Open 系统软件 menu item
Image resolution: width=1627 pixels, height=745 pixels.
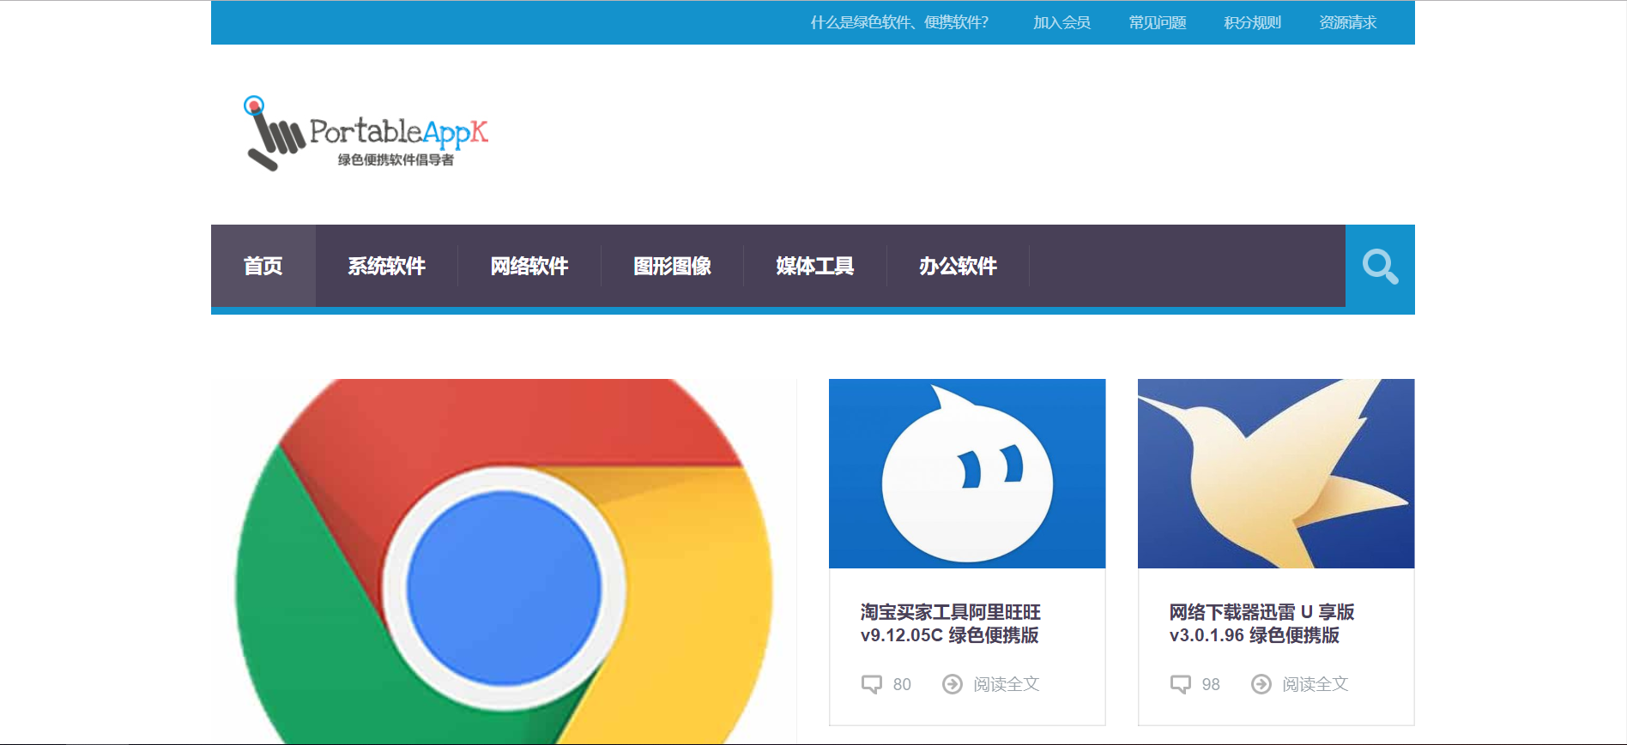387,267
